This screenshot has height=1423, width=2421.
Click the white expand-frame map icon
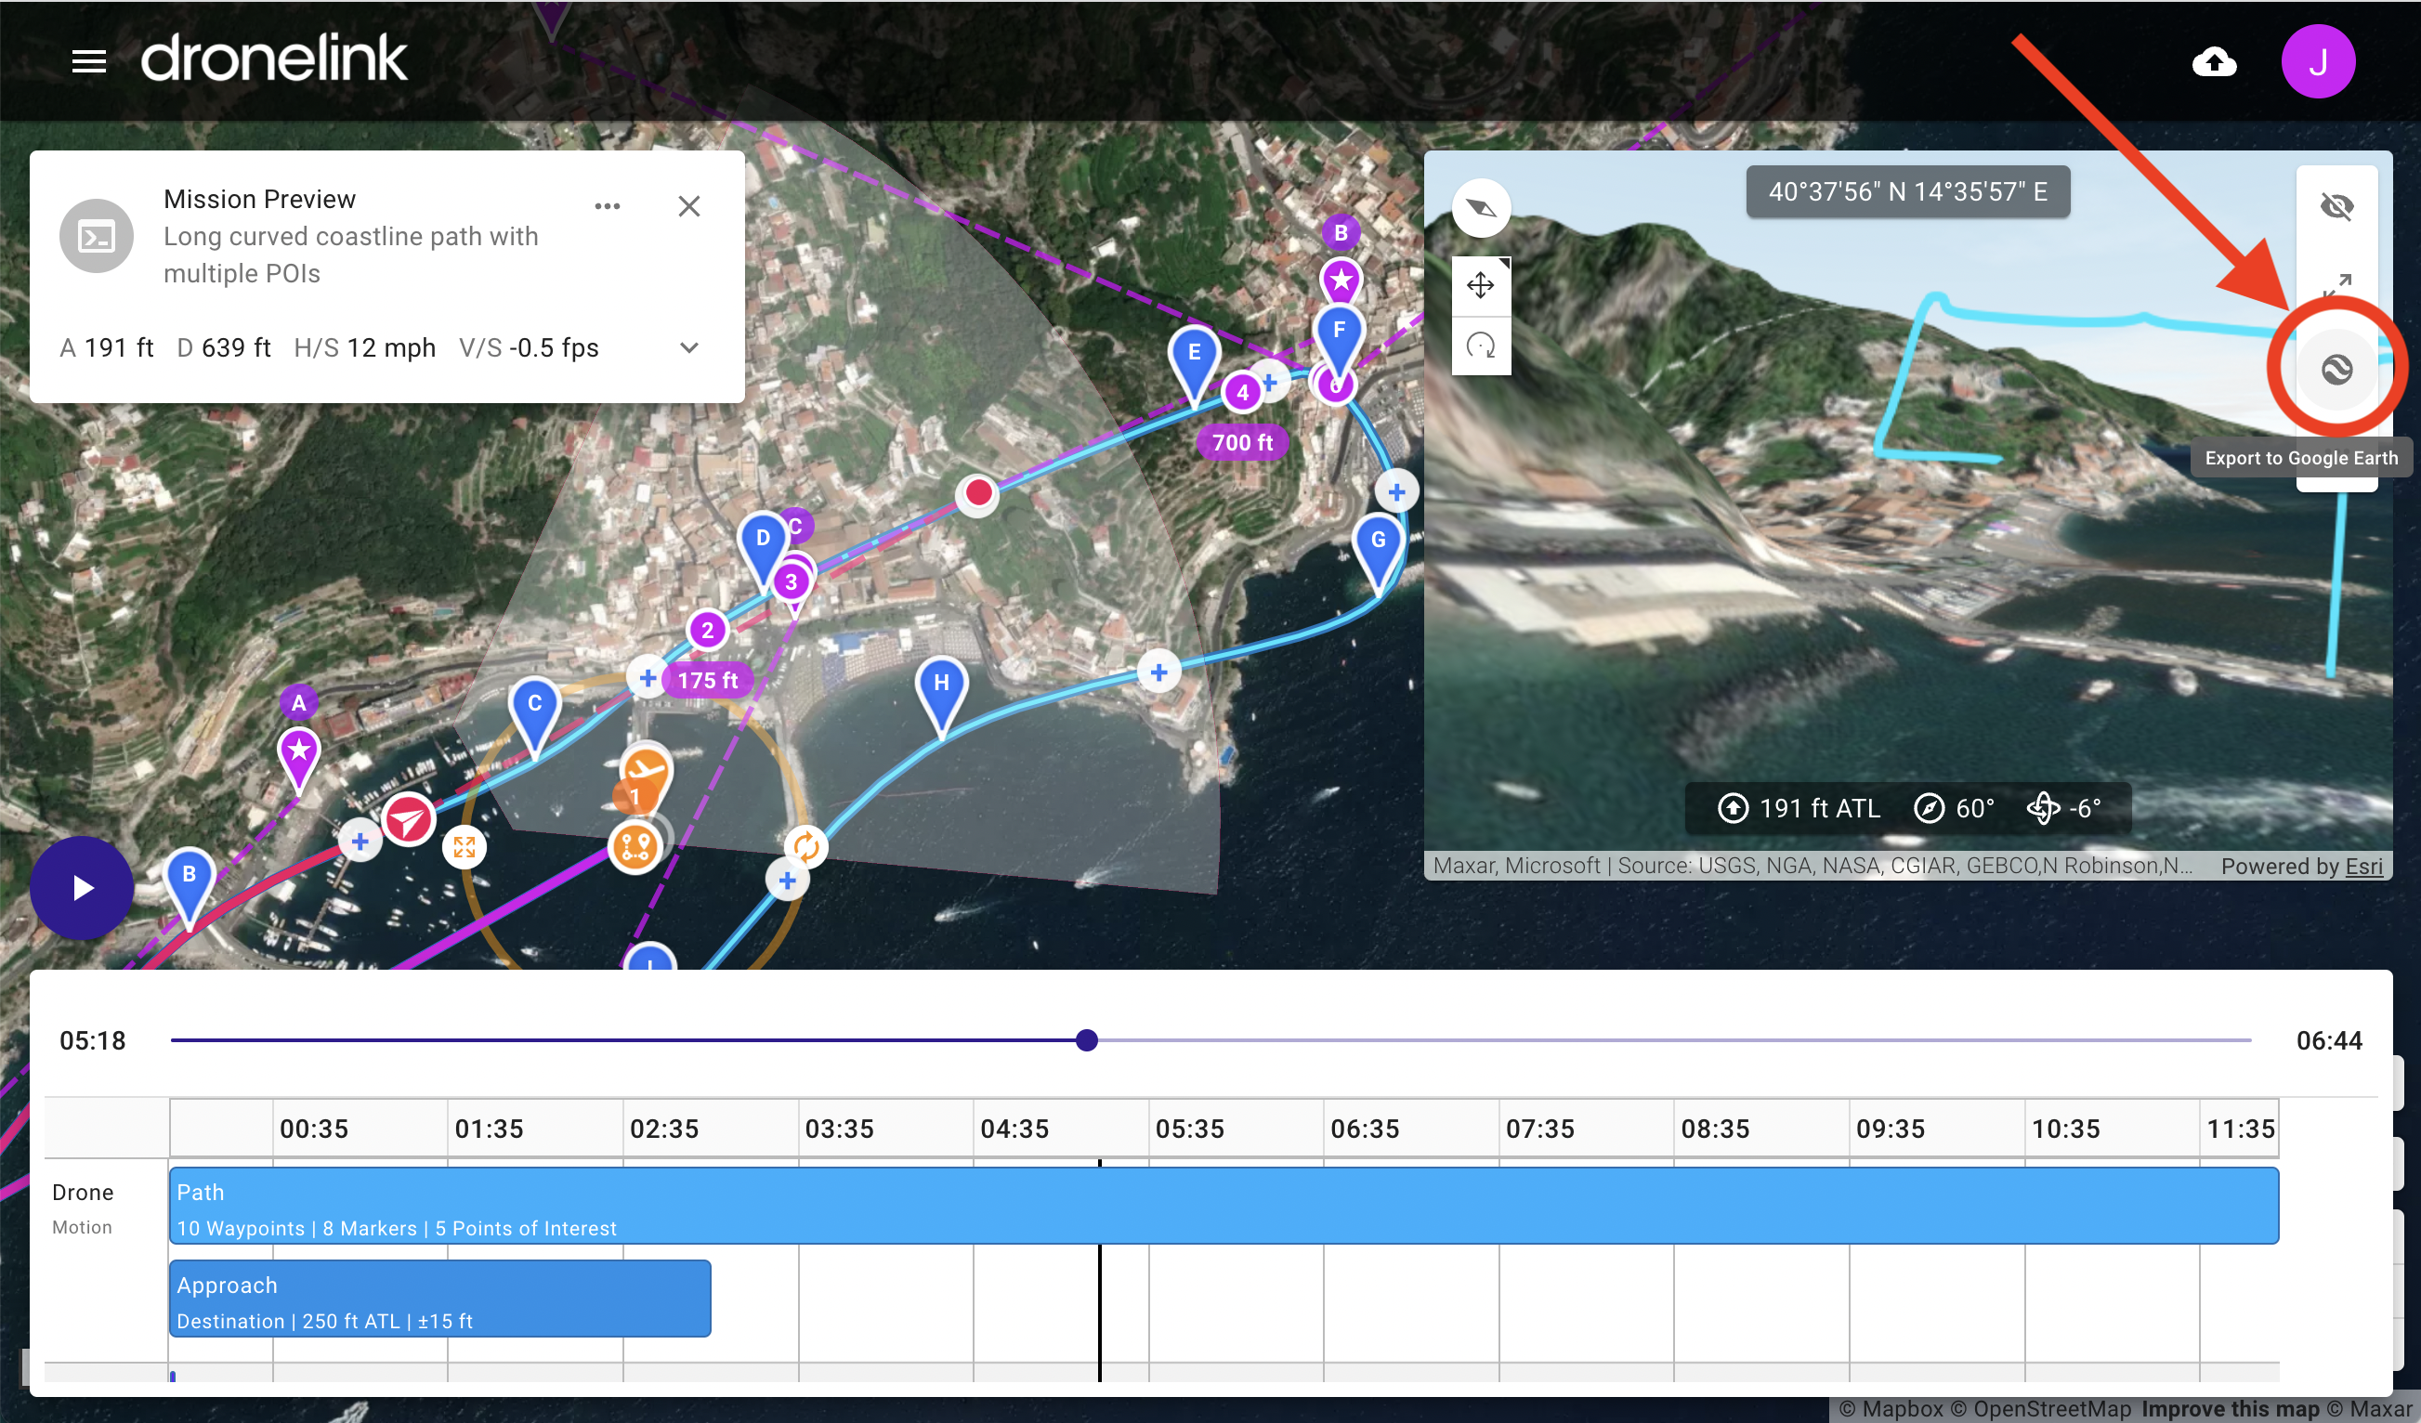[x=464, y=846]
